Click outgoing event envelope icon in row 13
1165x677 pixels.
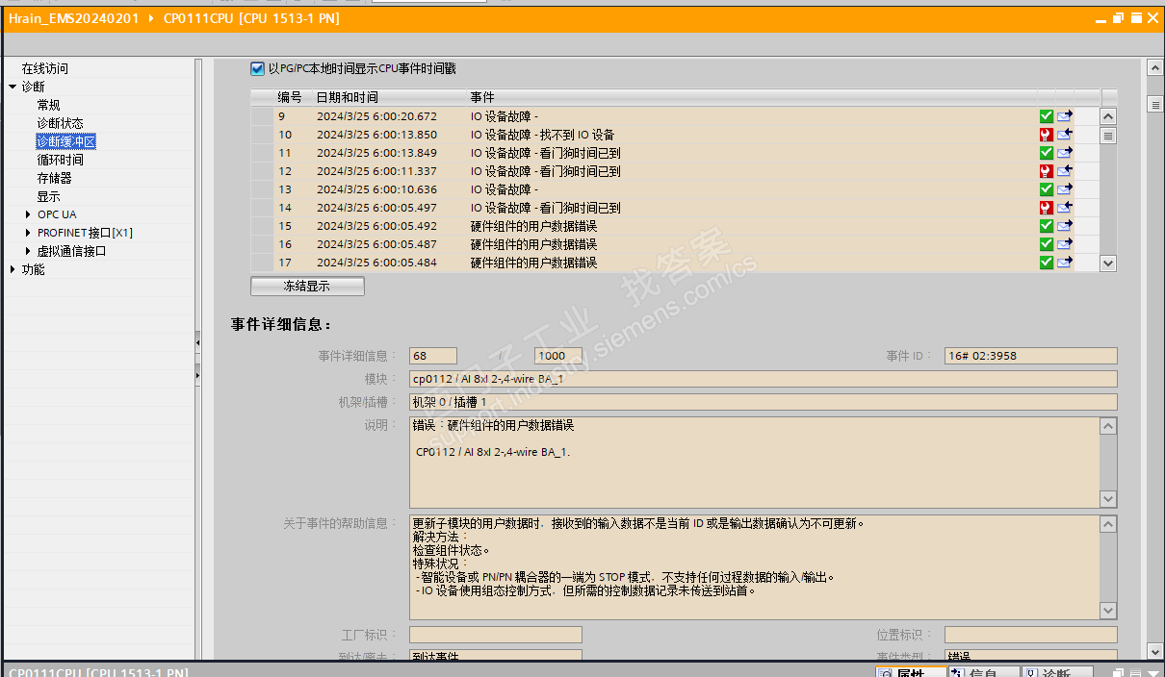tap(1065, 189)
